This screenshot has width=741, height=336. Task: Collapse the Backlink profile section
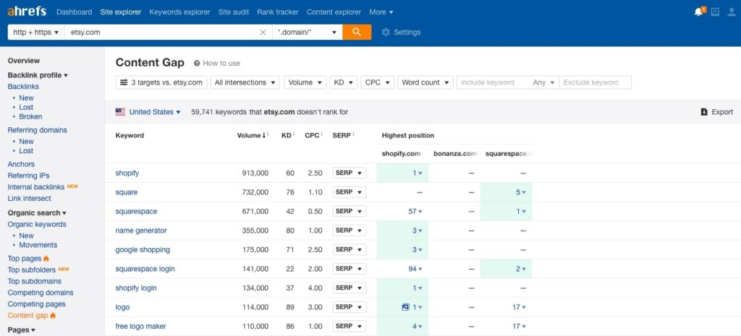point(38,75)
